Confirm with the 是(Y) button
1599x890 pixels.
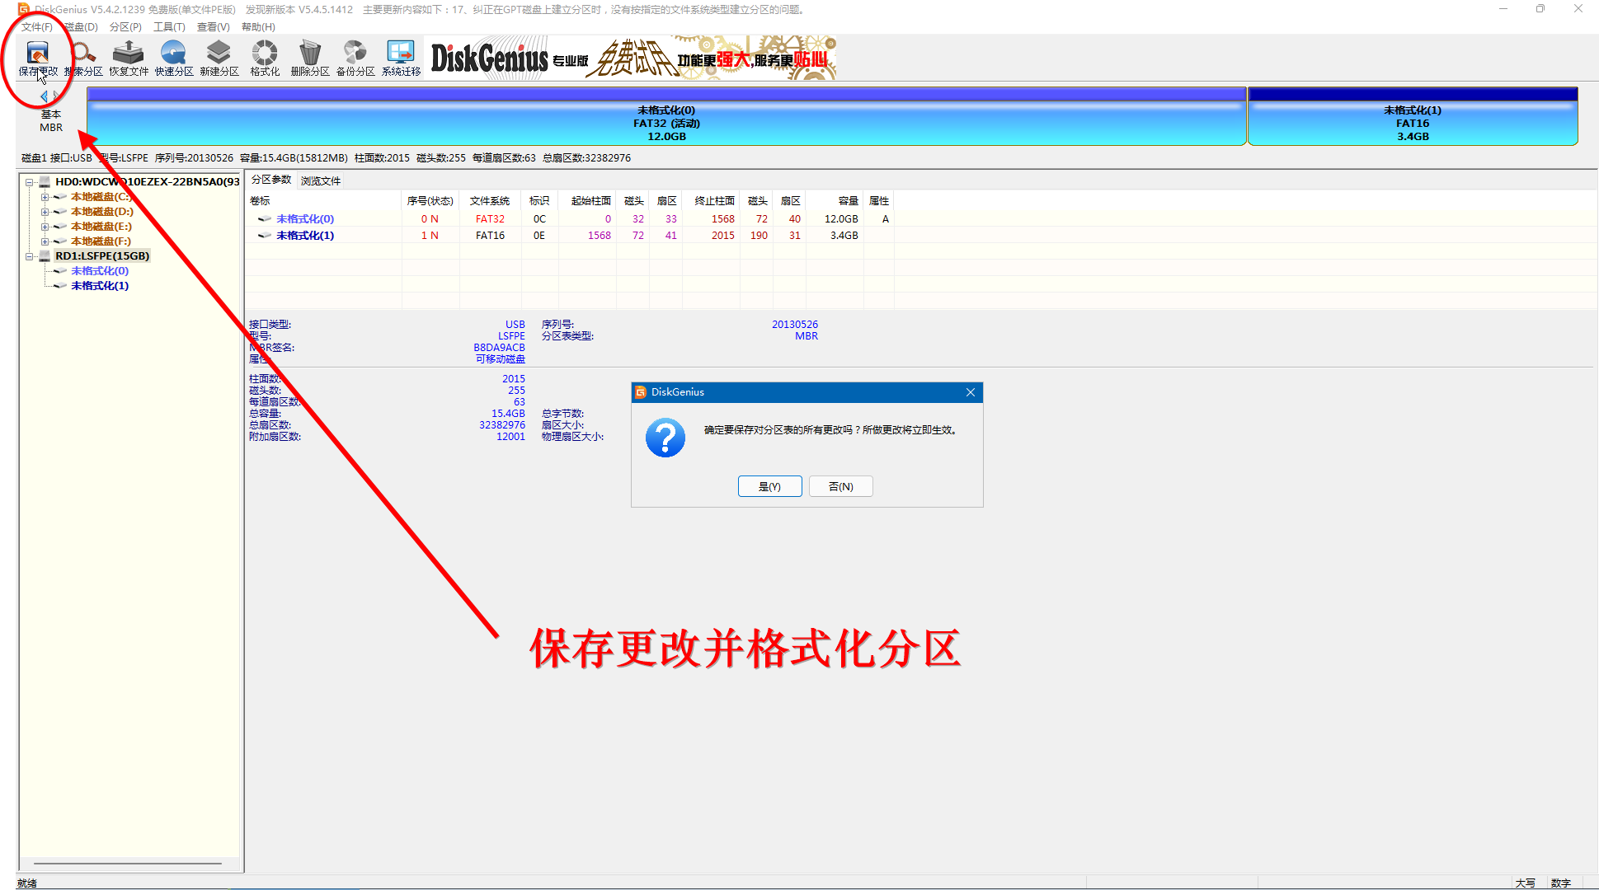tap(769, 486)
